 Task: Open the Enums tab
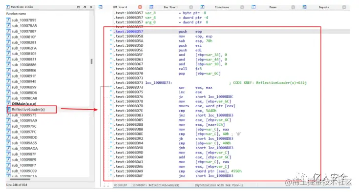click(x=273, y=7)
